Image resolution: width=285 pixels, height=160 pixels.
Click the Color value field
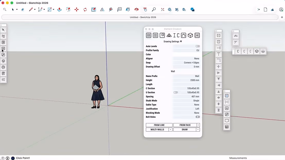[x=186, y=54]
